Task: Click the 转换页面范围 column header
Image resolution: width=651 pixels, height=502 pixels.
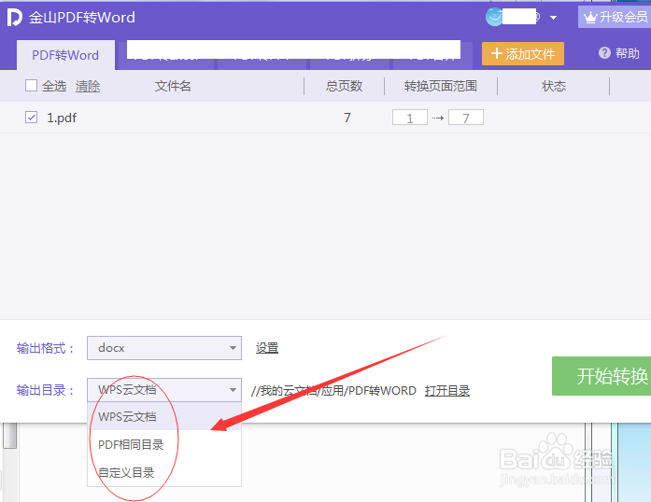Action: pyautogui.click(x=441, y=86)
